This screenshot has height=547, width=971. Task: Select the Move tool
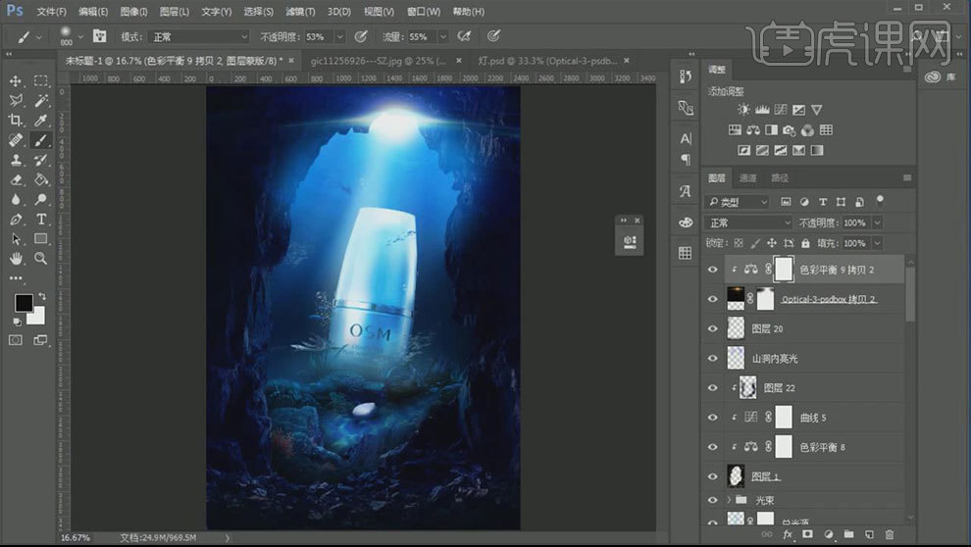pos(16,80)
